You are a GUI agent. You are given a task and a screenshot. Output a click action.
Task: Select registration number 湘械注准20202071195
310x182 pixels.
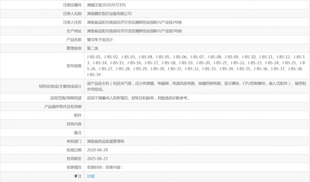tap(106, 5)
